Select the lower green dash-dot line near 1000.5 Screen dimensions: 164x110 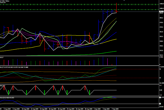80,9
